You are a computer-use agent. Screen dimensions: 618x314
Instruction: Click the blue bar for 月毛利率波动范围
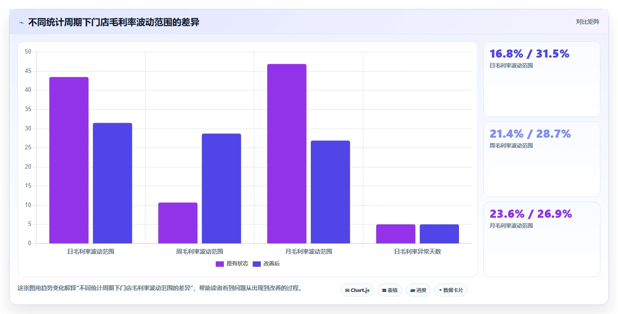coord(331,192)
